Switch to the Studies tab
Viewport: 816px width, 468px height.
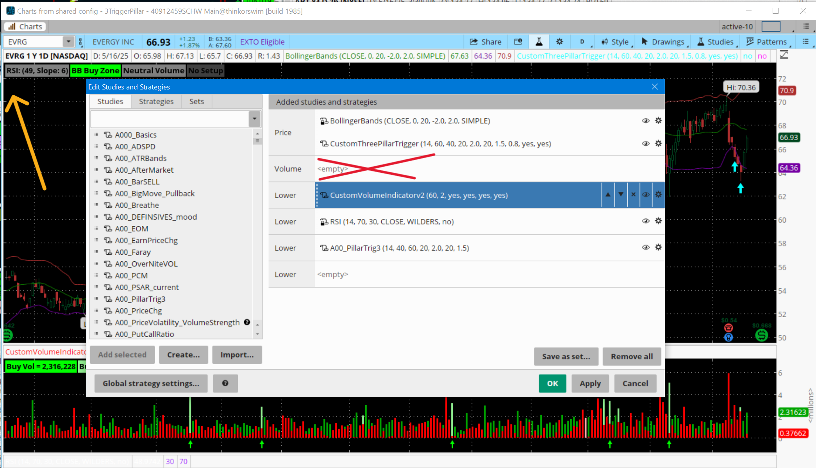pyautogui.click(x=110, y=102)
